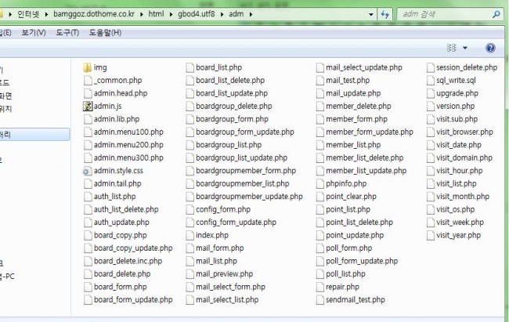The height and width of the screenshot is (322, 509).
Task: Select poll_form_update.php file name
Action: (362, 261)
